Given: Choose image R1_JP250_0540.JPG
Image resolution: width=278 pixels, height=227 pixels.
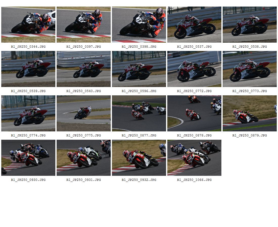Looking at the screenshot, I should [x=84, y=69].
